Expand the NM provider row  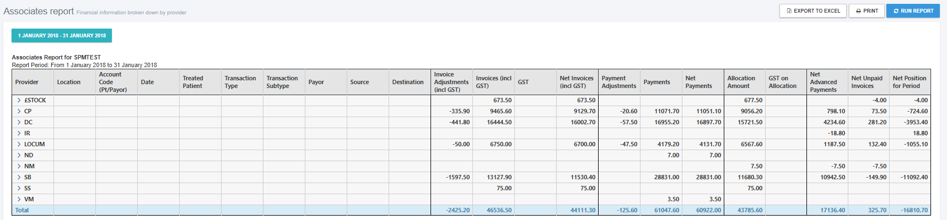(19, 167)
